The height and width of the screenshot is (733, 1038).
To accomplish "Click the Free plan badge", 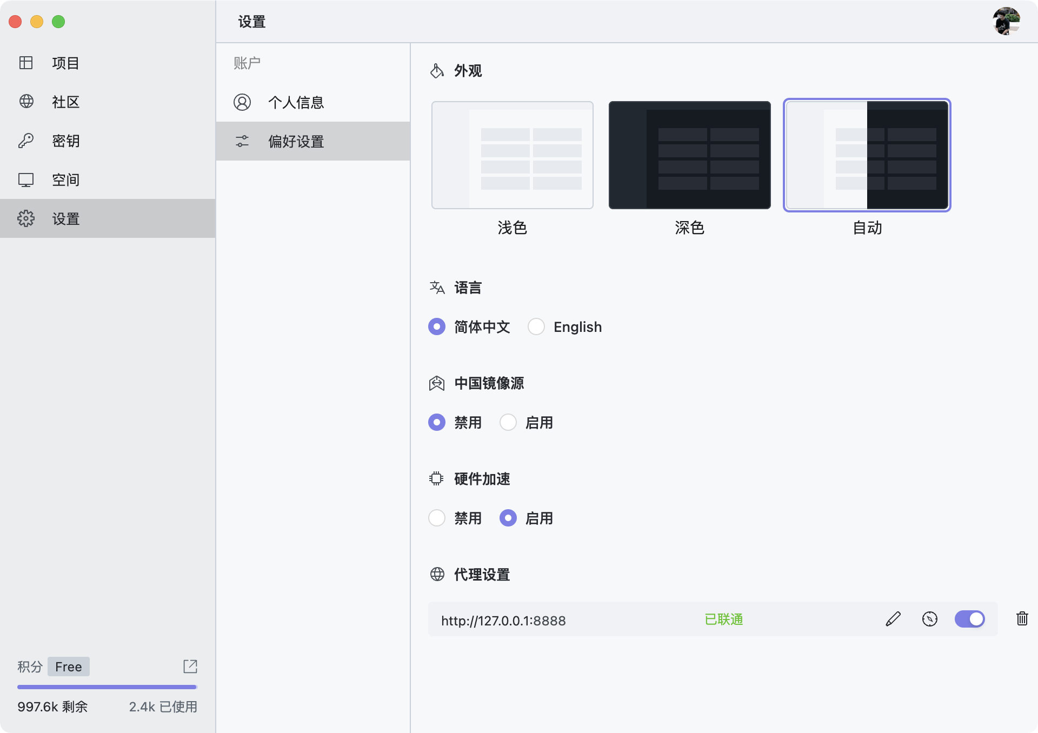I will pyautogui.click(x=69, y=667).
